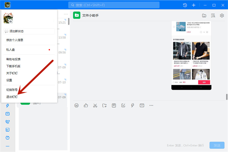Click the send file folder icon
Screen dimensions: 228x152
tap(104, 105)
